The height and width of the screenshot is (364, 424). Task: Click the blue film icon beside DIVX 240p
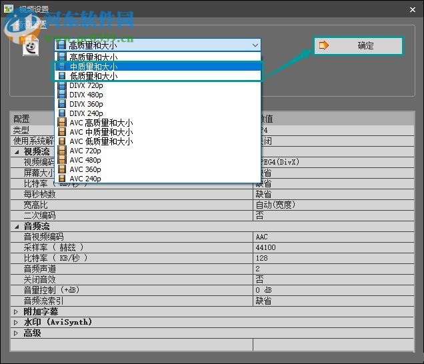[x=62, y=113]
